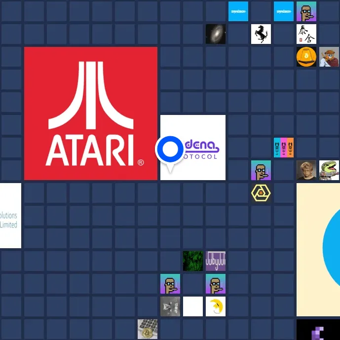Open the purple JulbyJul land tile
340x340 pixels.
216,261
